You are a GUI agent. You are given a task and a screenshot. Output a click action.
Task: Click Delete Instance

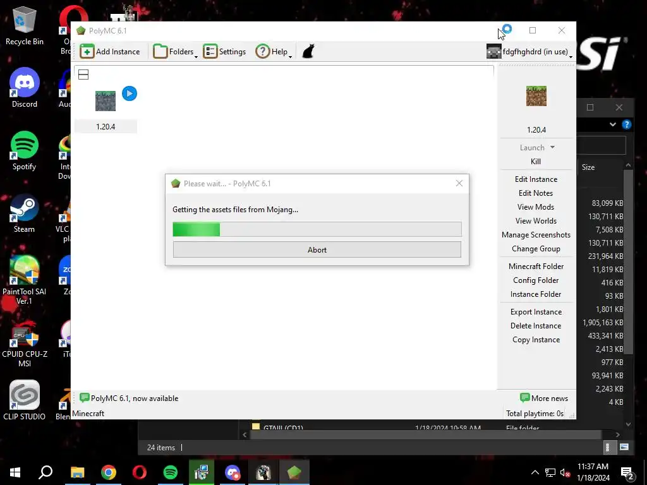pos(536,326)
